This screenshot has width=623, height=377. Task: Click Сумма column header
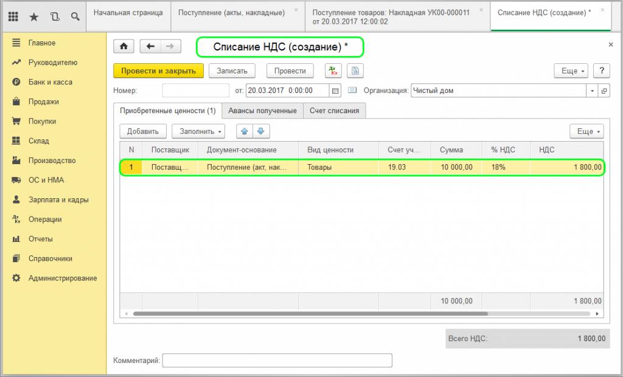click(456, 150)
